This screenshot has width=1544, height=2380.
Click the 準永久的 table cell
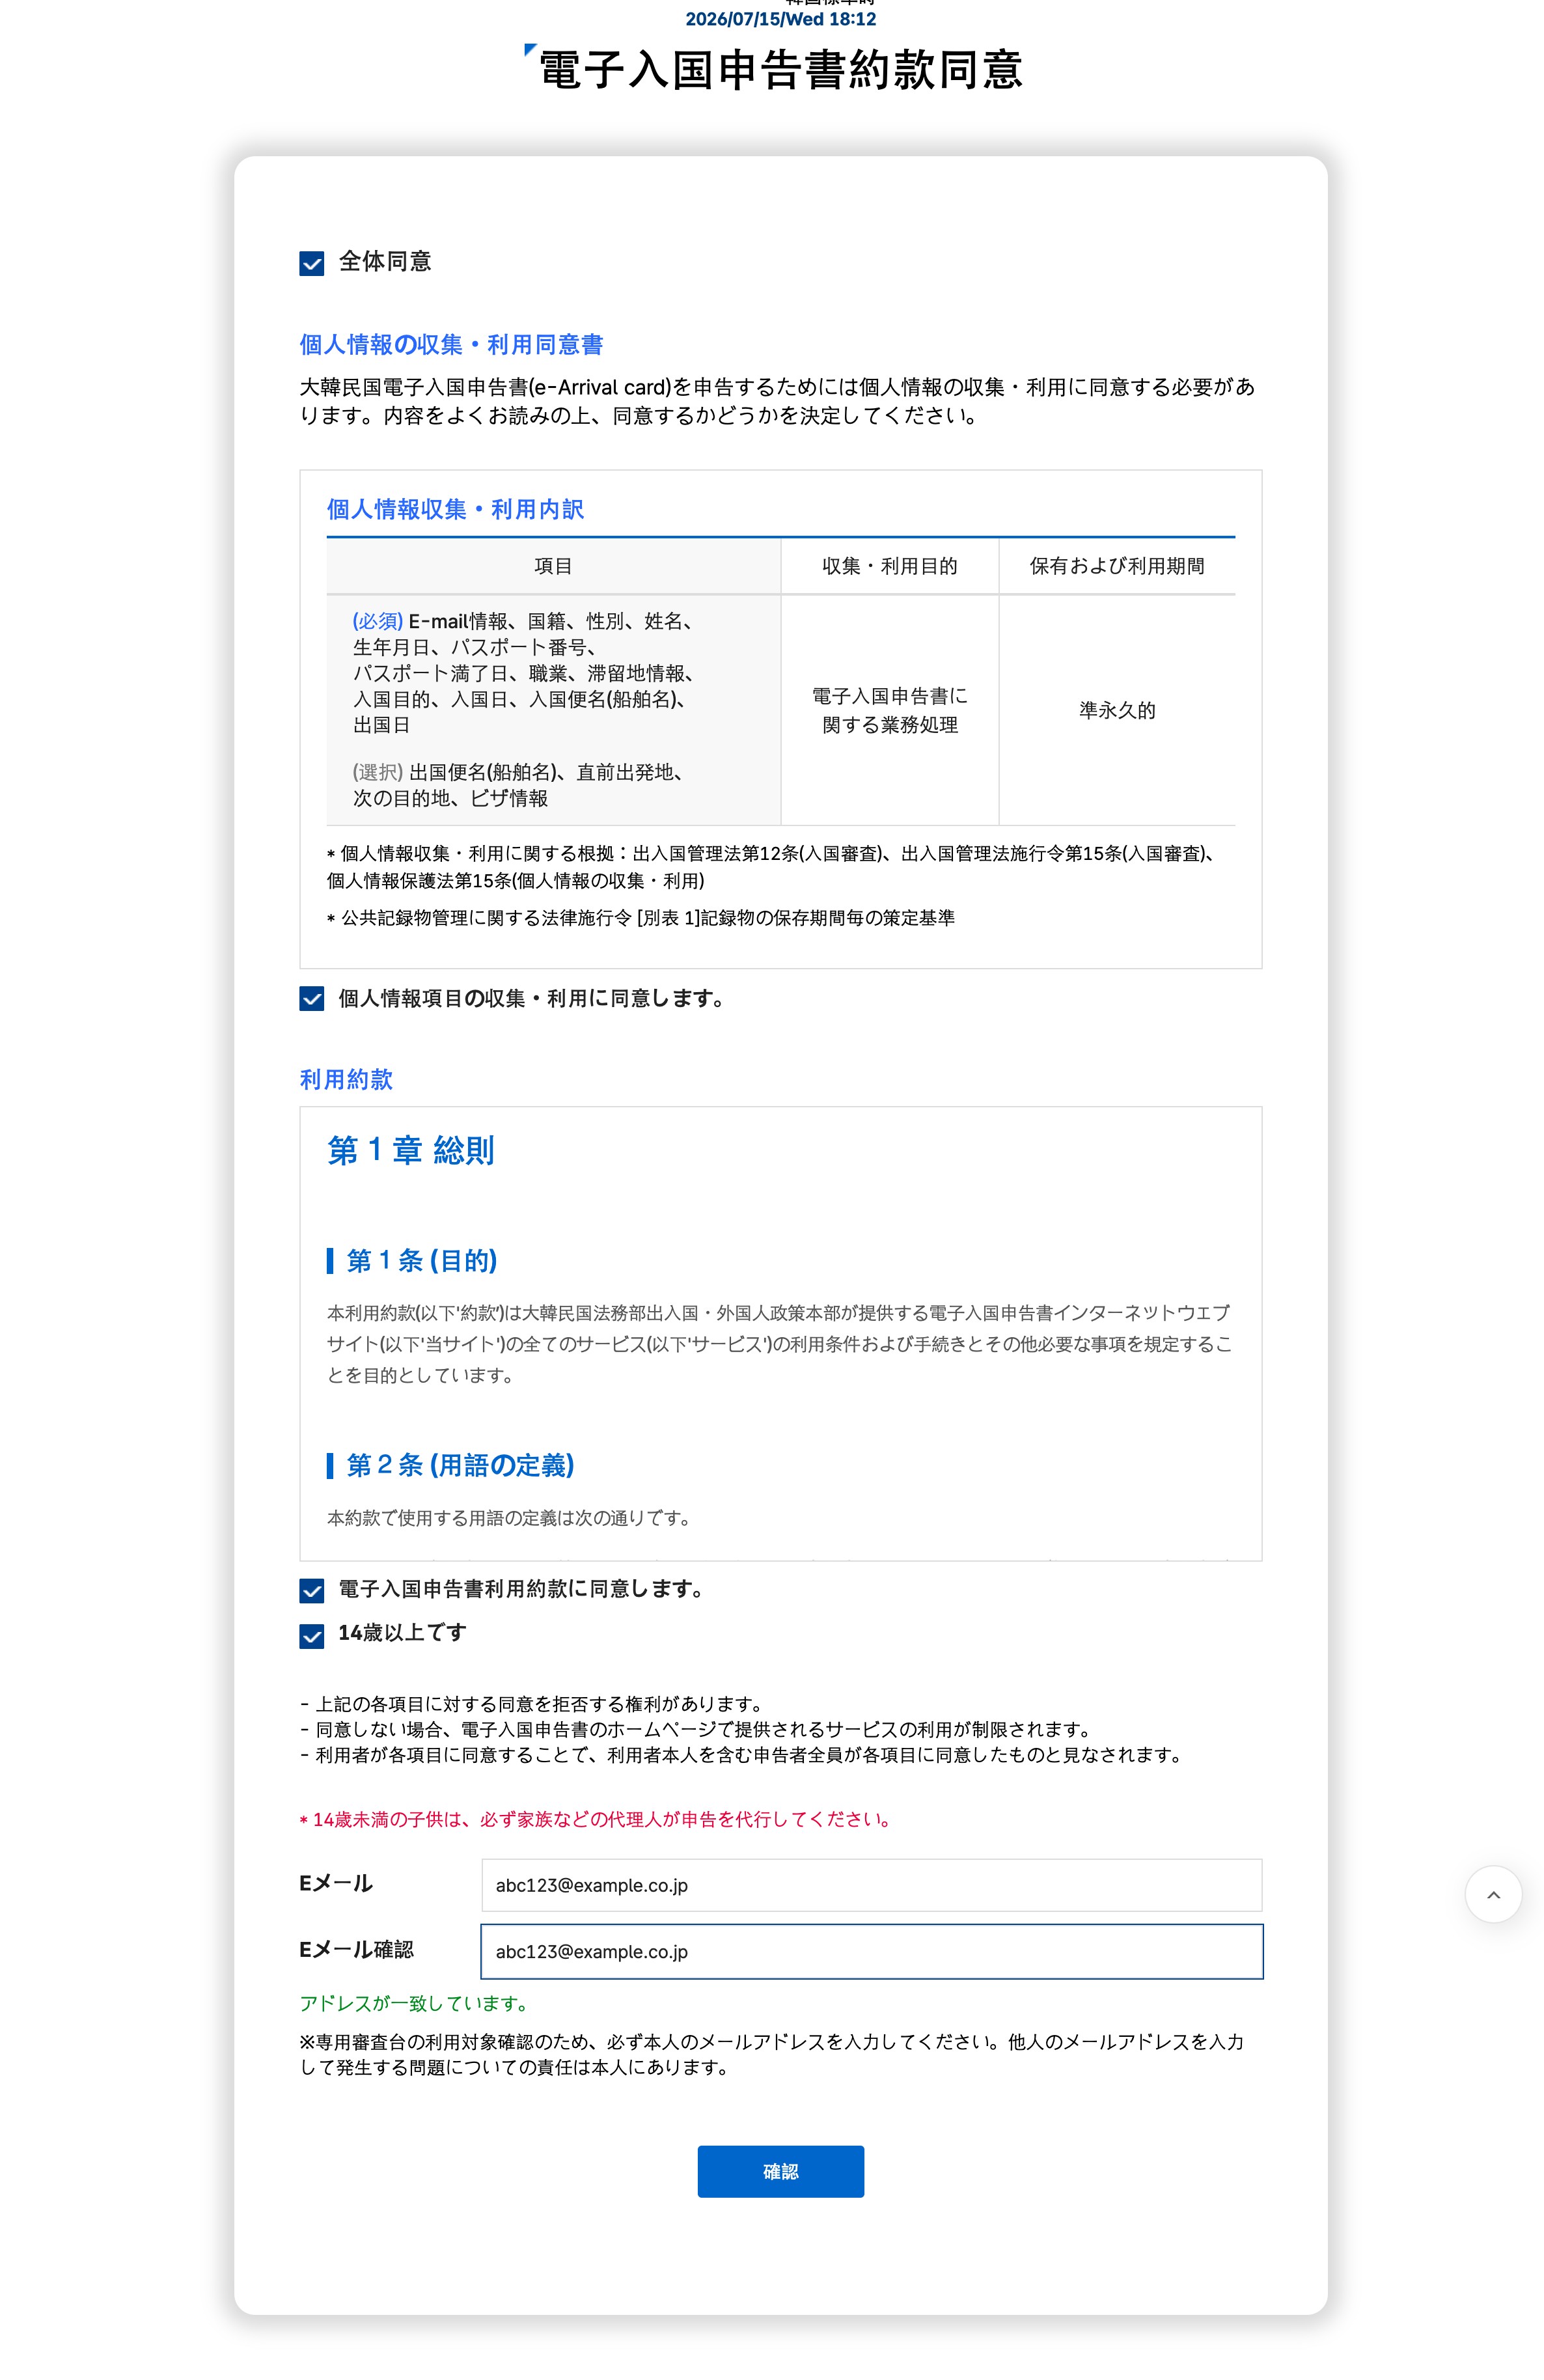pyautogui.click(x=1117, y=710)
